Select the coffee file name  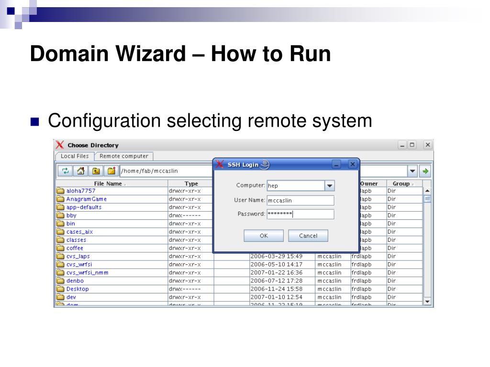[x=75, y=248]
